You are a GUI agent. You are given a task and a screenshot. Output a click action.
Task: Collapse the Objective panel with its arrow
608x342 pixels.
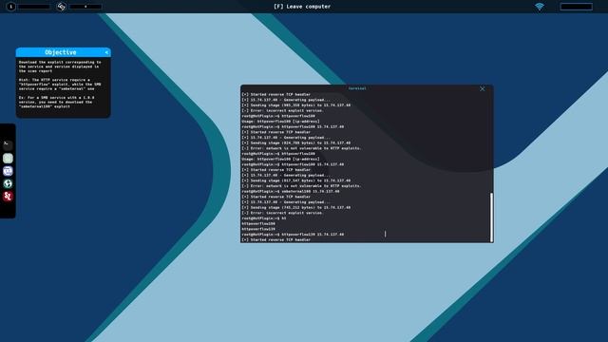coord(106,52)
